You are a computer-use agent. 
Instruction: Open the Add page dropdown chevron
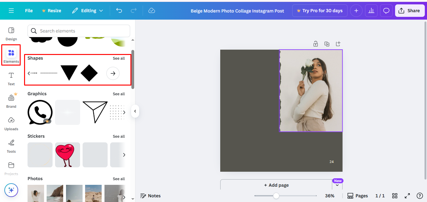(x=337, y=185)
